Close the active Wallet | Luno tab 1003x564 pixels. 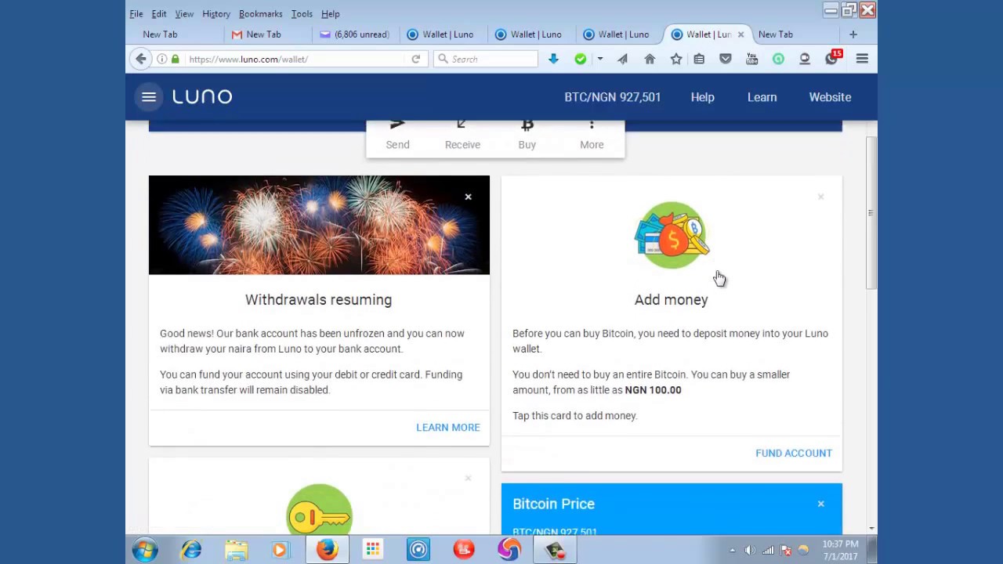pos(740,34)
